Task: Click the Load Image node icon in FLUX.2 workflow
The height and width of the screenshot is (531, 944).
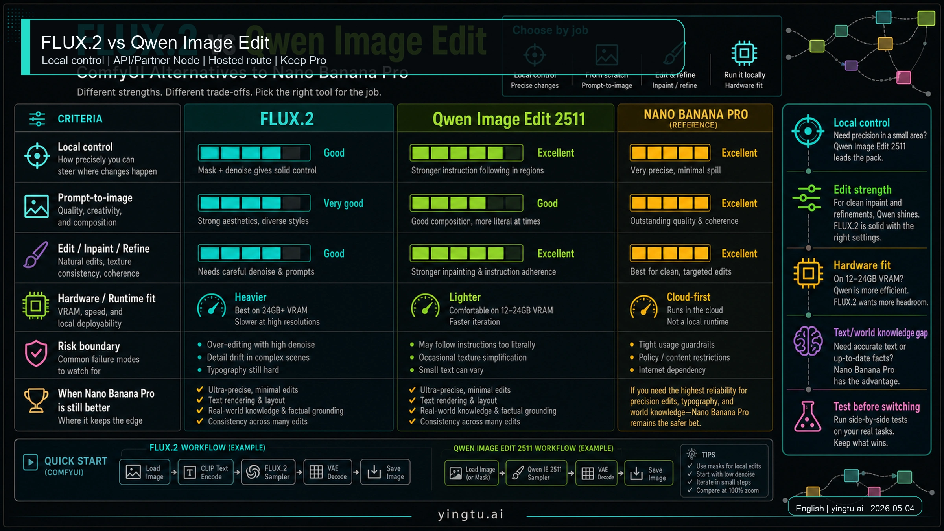Action: 133,472
